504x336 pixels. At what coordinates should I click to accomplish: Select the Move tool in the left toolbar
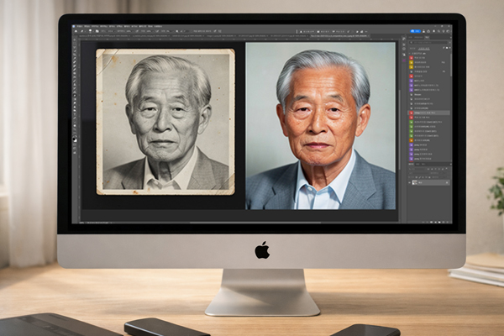click(x=74, y=43)
